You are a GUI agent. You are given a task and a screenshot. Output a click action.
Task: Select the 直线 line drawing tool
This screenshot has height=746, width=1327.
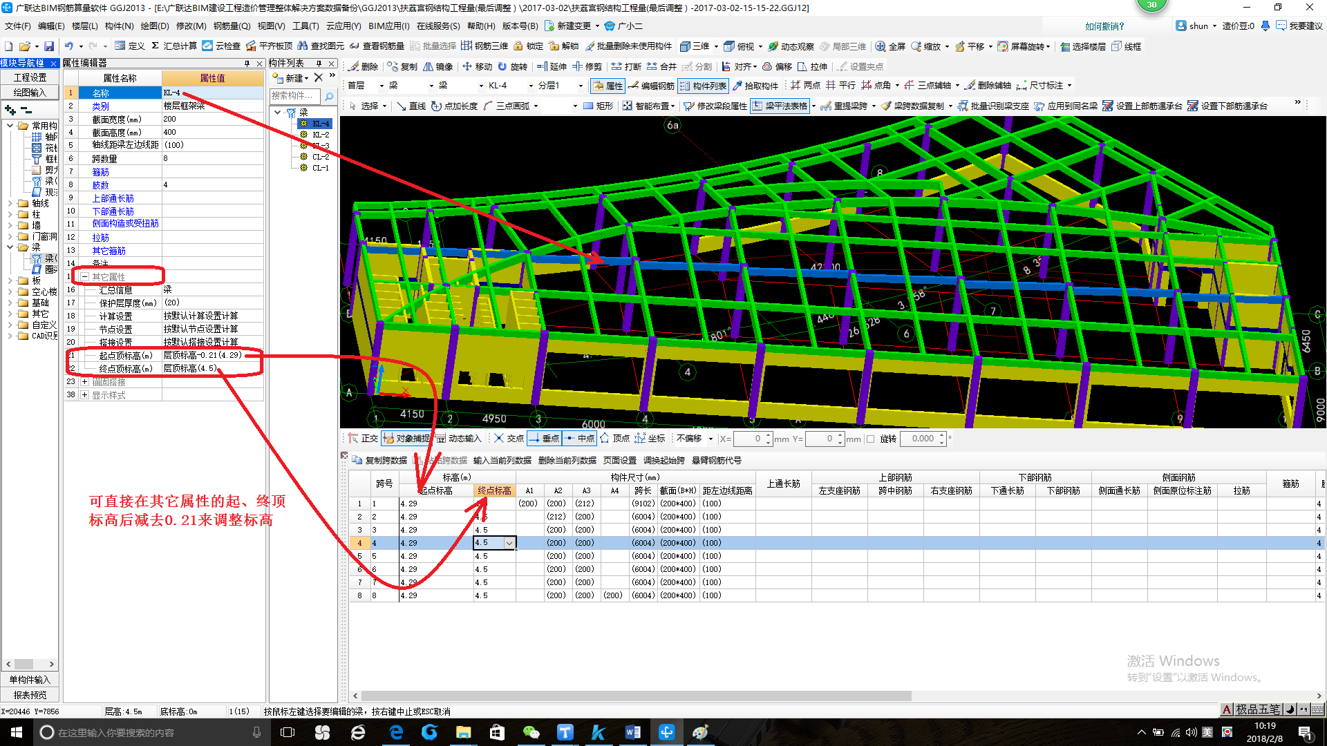pos(411,106)
